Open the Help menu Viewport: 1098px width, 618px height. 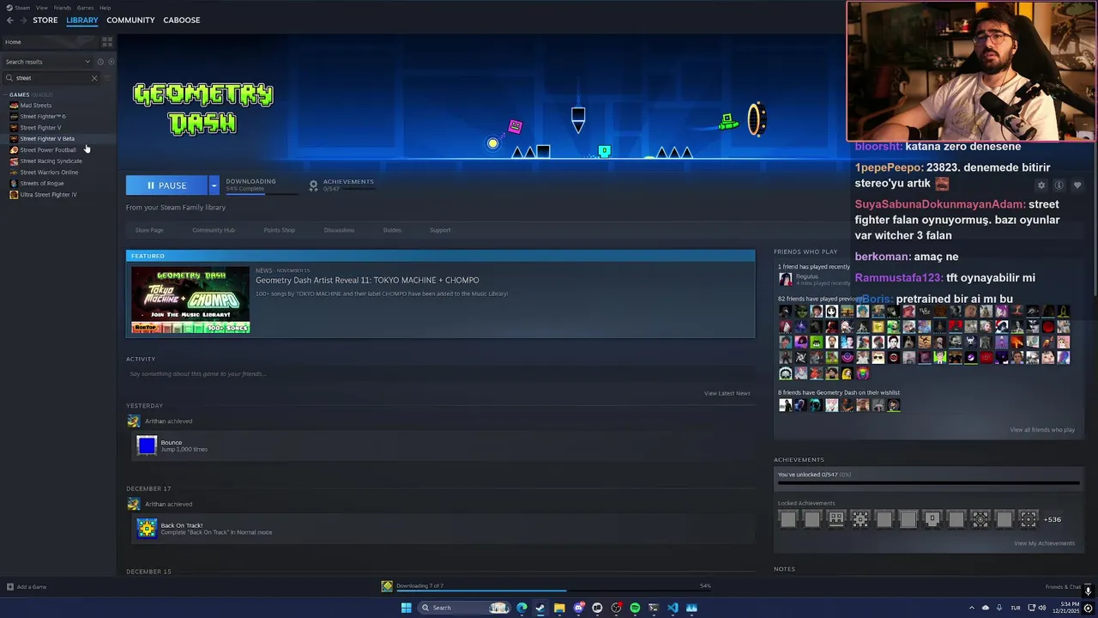click(x=105, y=8)
